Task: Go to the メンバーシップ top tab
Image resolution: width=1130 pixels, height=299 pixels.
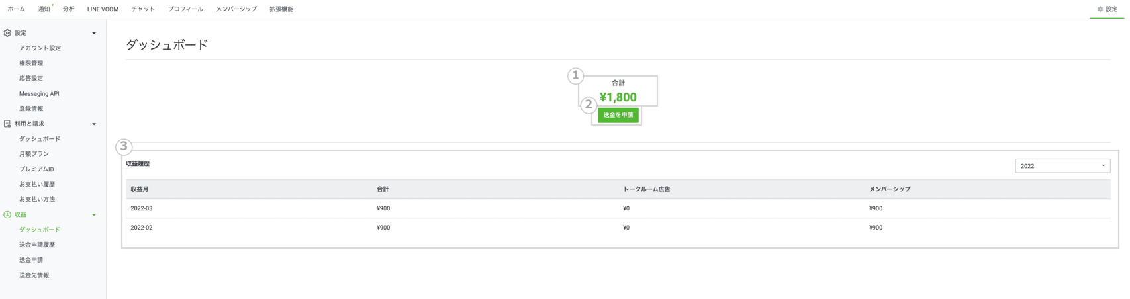Action: (236, 9)
